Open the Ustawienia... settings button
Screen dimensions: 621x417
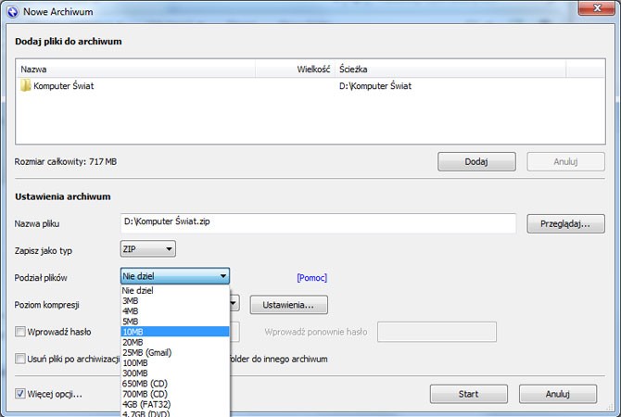coord(288,304)
